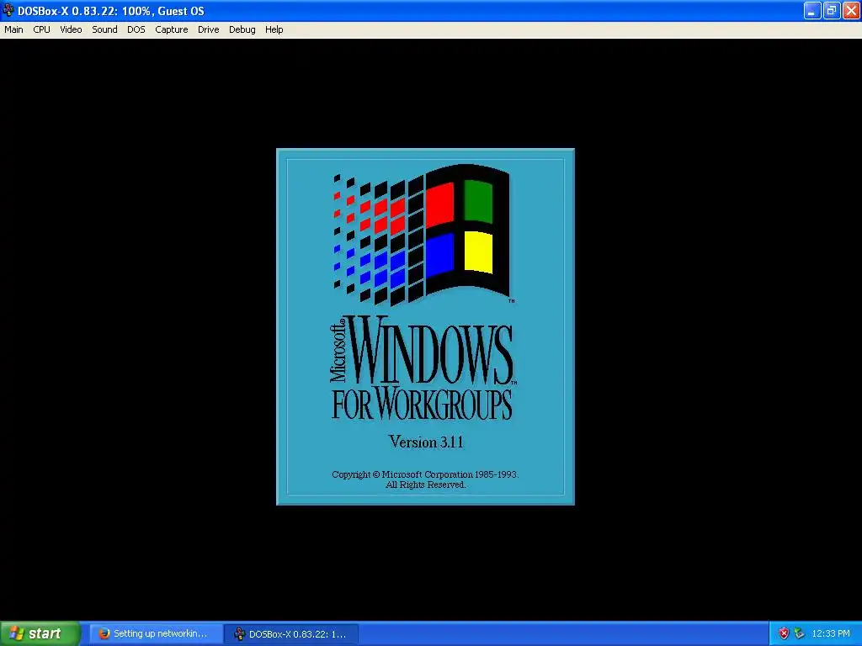Image resolution: width=862 pixels, height=646 pixels.
Task: Click the 12:33 PM system clock
Action: (831, 634)
